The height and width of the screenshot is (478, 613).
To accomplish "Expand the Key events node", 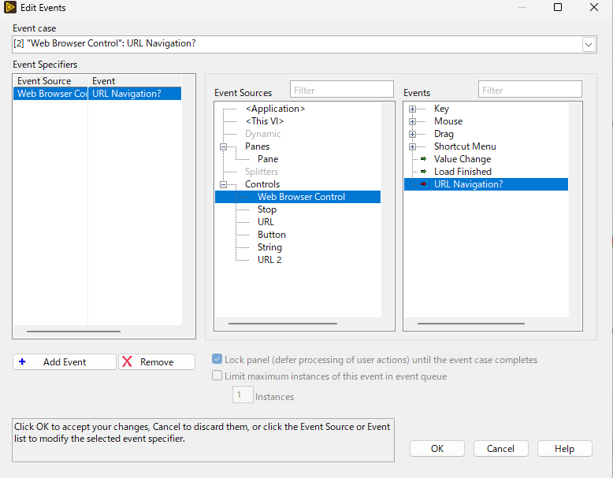I will [412, 109].
